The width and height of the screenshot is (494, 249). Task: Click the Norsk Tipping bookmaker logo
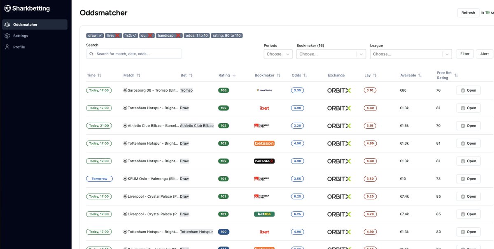[x=264, y=90]
